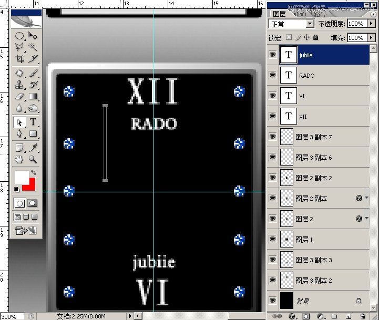Select the Slice tool

pyautogui.click(x=33, y=59)
